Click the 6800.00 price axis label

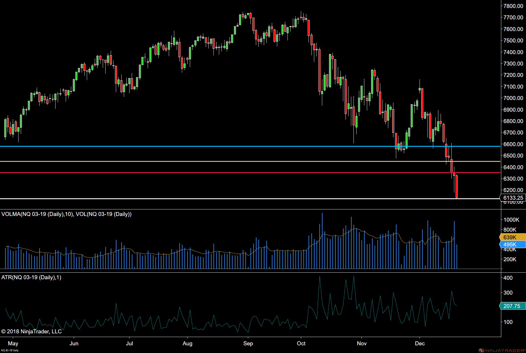(513, 121)
